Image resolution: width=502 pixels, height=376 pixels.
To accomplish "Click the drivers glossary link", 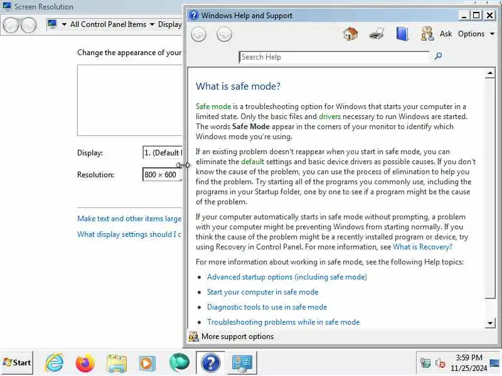I will tap(330, 117).
